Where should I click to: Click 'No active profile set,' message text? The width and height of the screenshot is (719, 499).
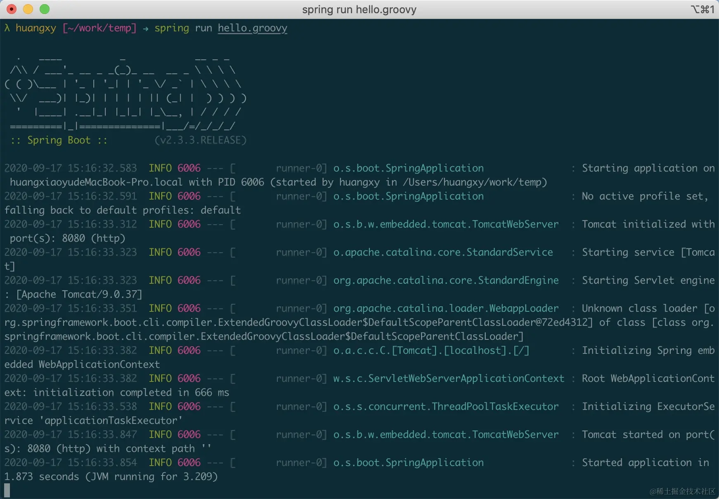[x=645, y=196]
